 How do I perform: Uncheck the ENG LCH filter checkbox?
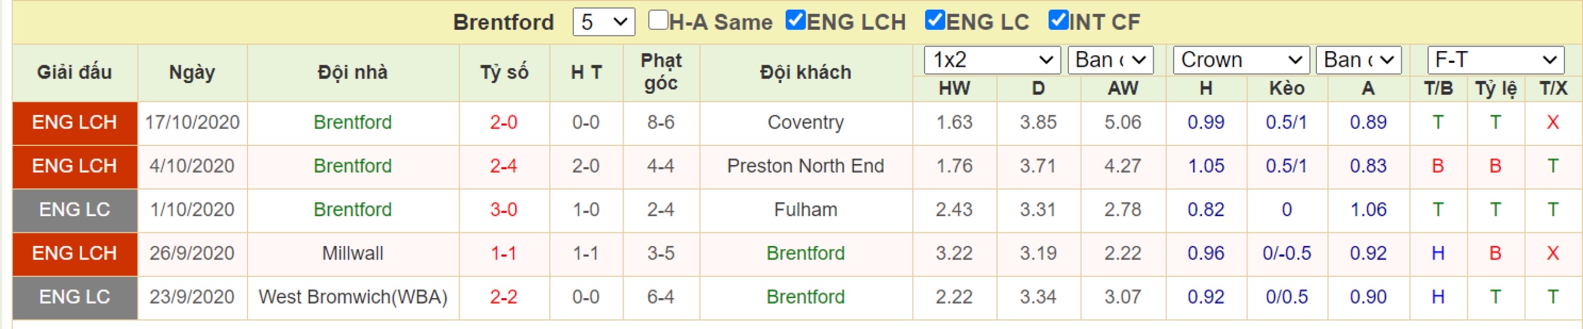tap(795, 20)
